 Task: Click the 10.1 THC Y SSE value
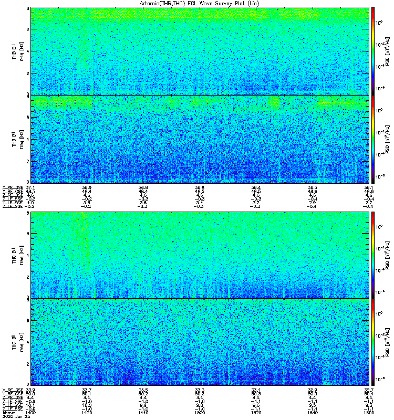(30, 405)
